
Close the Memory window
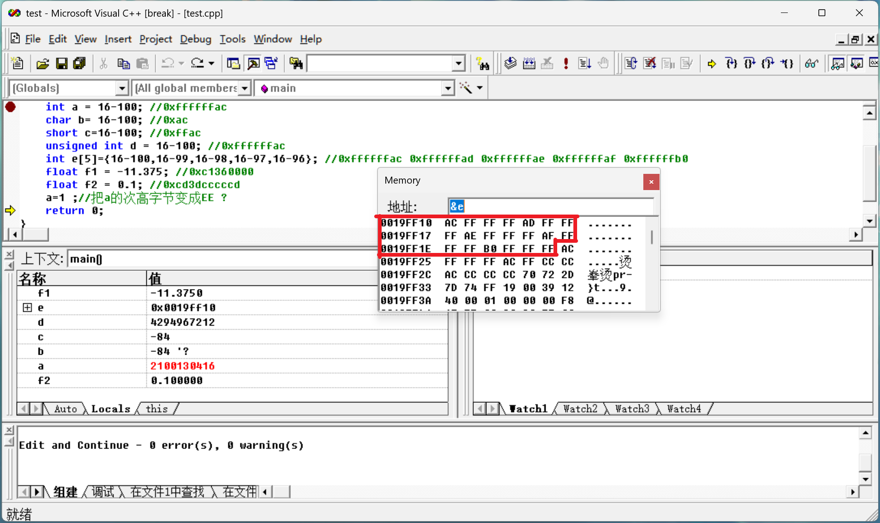click(651, 182)
